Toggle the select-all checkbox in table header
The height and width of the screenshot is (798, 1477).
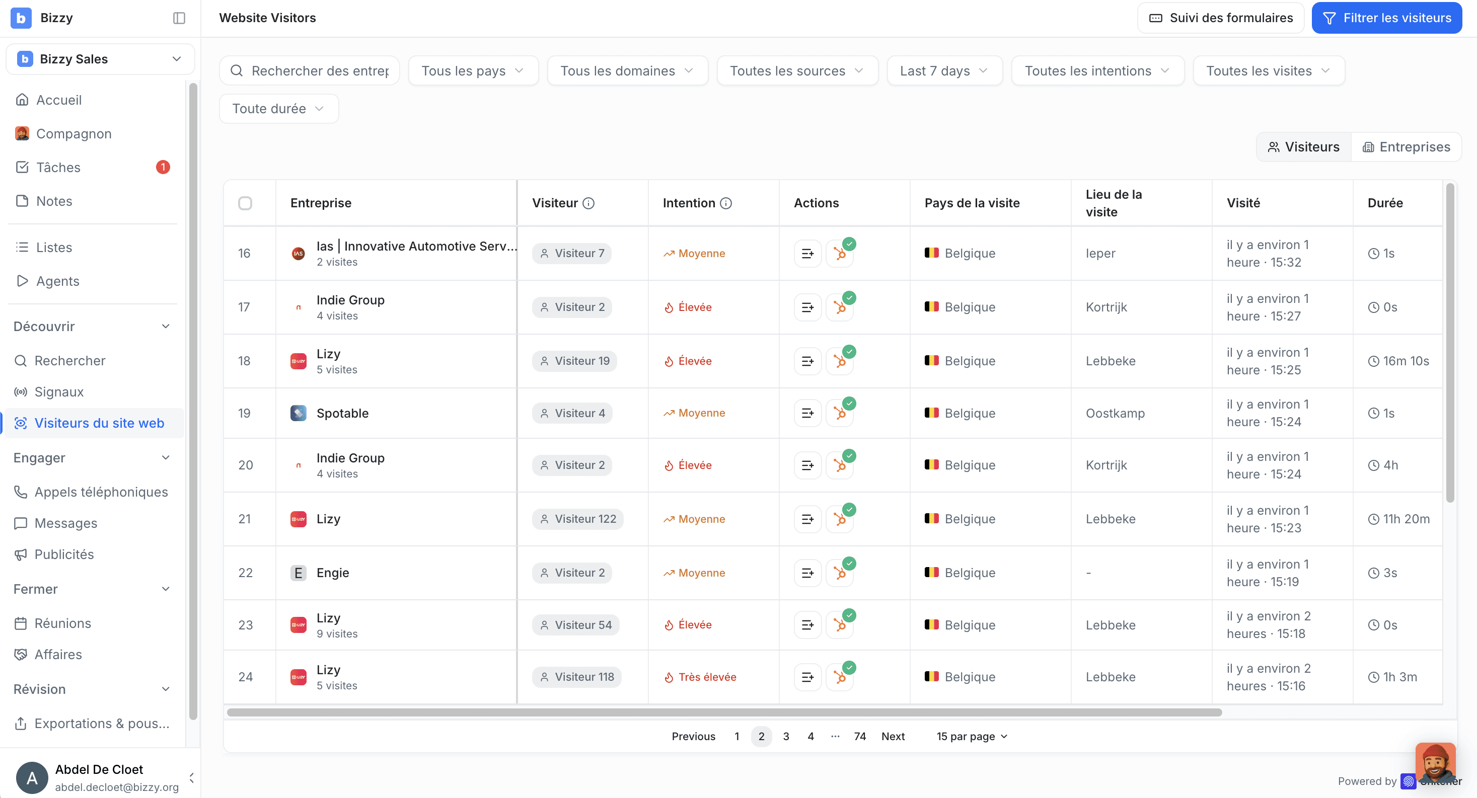coord(245,203)
